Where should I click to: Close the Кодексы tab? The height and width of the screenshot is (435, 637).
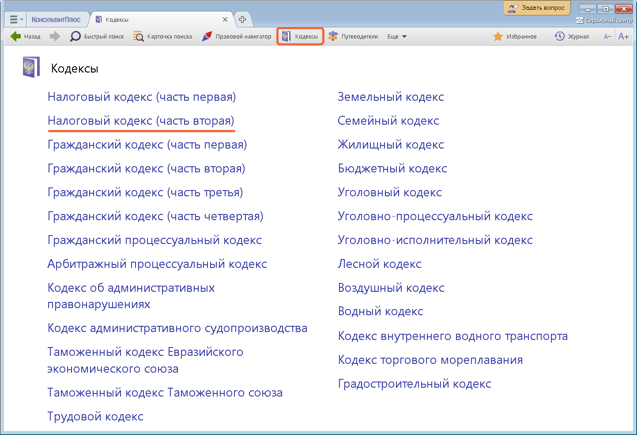[x=225, y=19]
